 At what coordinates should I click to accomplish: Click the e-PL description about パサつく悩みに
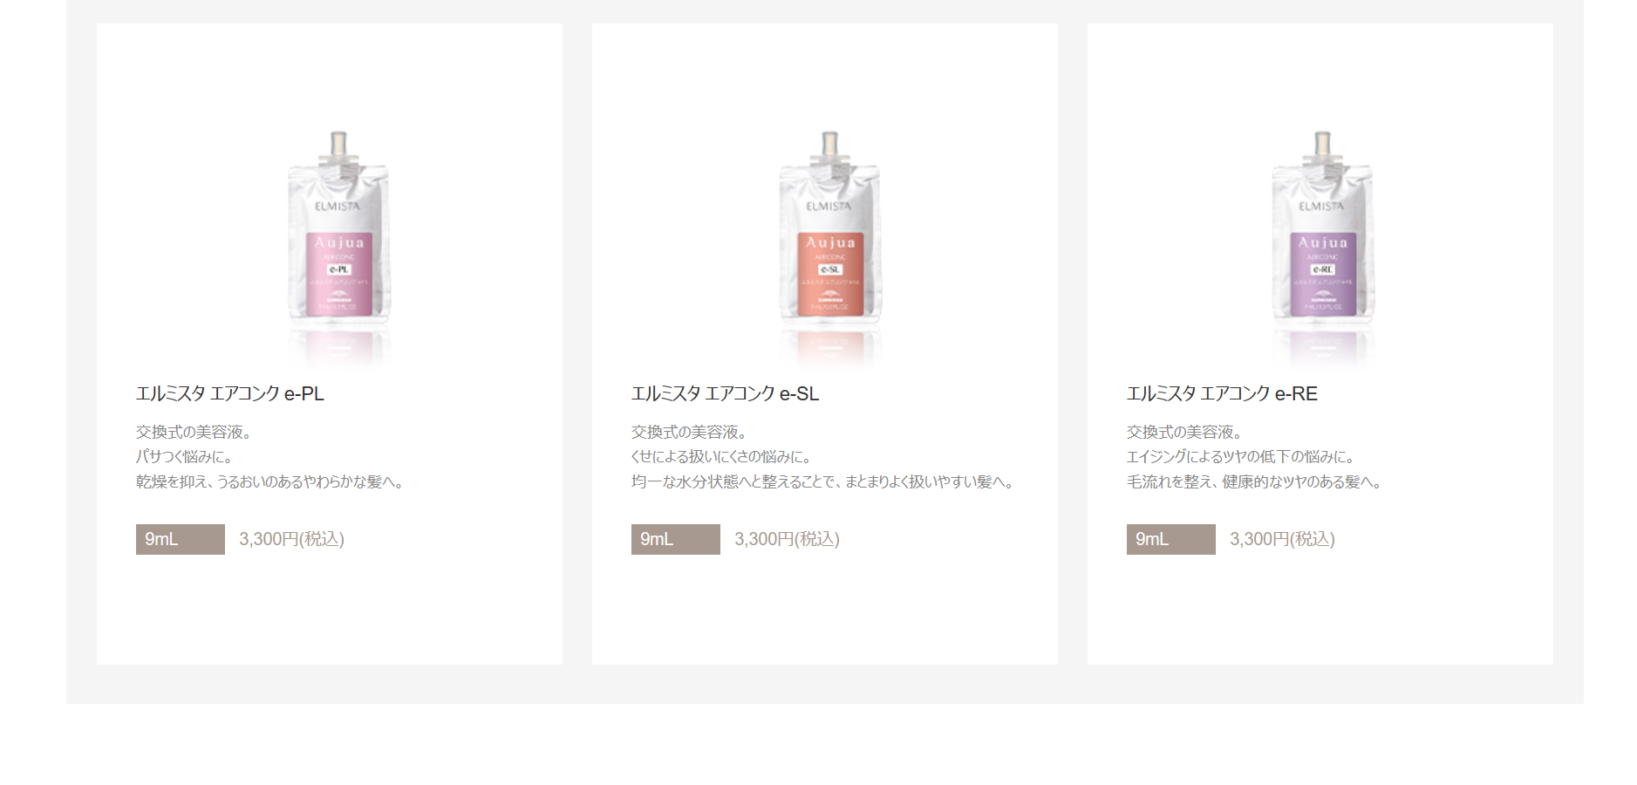pos(184,457)
